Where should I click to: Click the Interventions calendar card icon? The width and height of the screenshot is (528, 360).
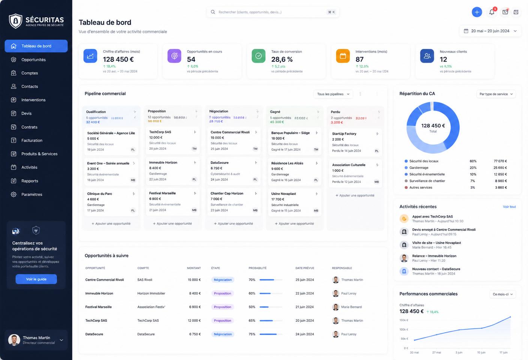pos(343,56)
